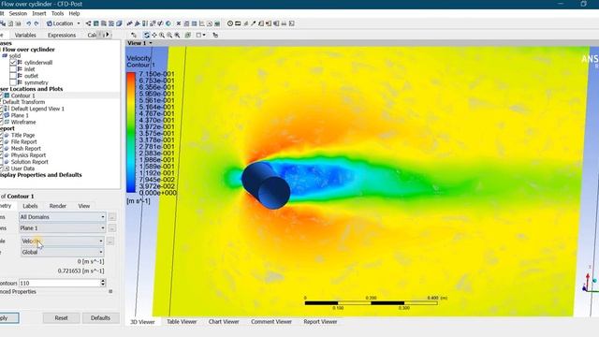Switch to the Labels tab
Image resolution: width=599 pixels, height=337 pixels.
click(x=30, y=206)
